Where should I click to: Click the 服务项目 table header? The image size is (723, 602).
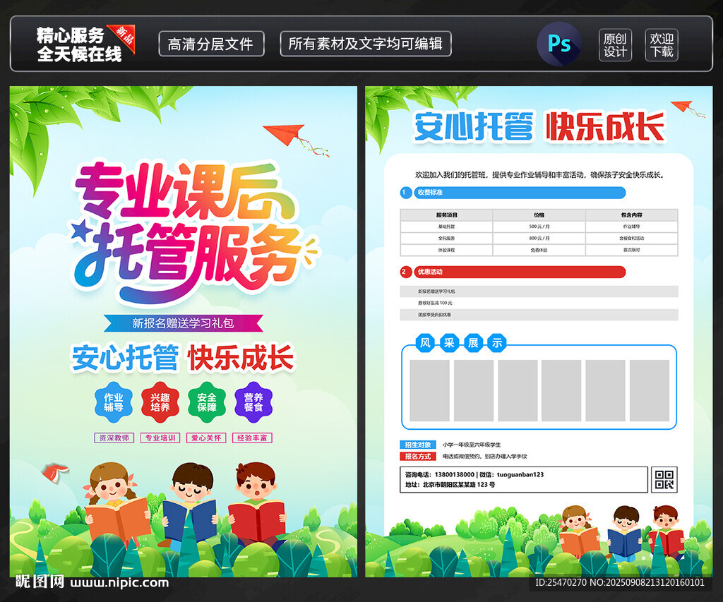coord(446,215)
